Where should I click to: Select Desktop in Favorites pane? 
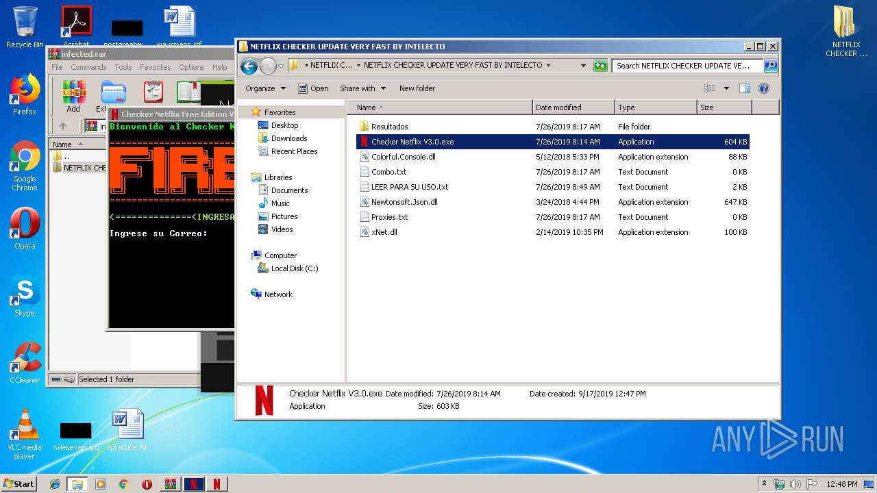[x=284, y=125]
